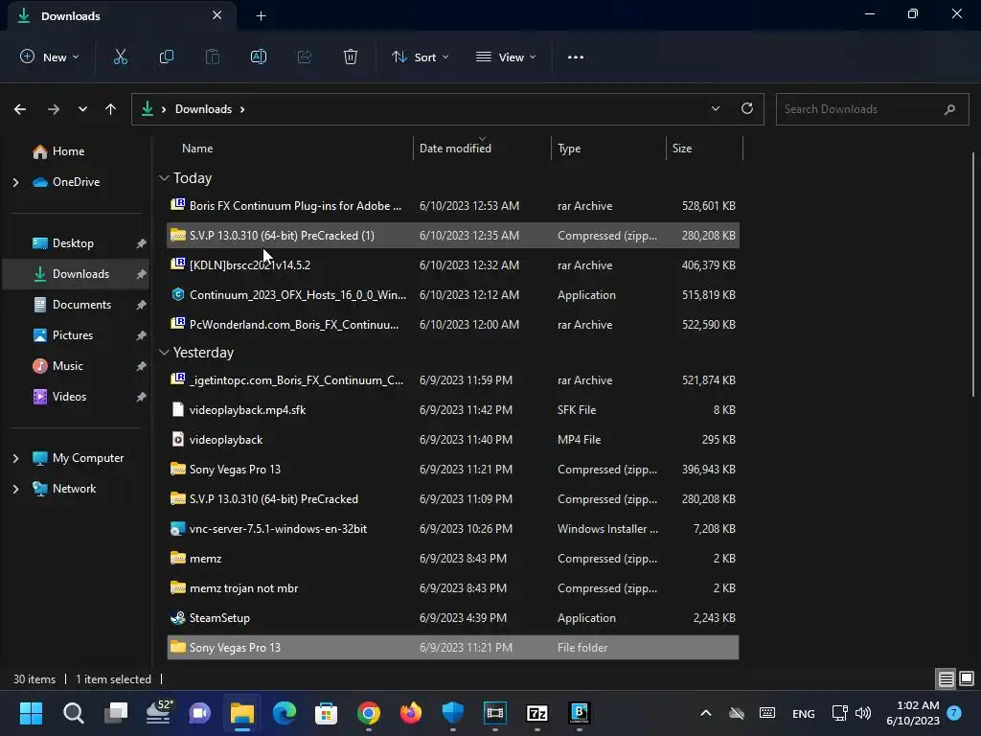Open the See more ellipsis menu
Screen dimensions: 981x736
pyautogui.click(x=576, y=57)
